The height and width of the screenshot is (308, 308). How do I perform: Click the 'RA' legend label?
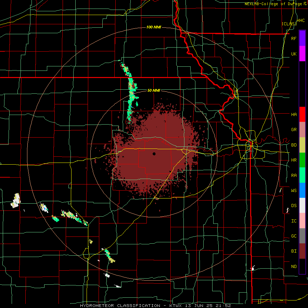coord(294,176)
